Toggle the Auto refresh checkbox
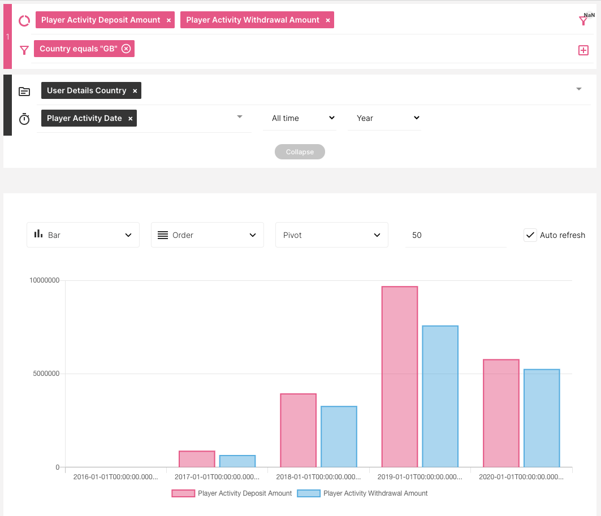Screen dimensions: 601x516 click(530, 235)
